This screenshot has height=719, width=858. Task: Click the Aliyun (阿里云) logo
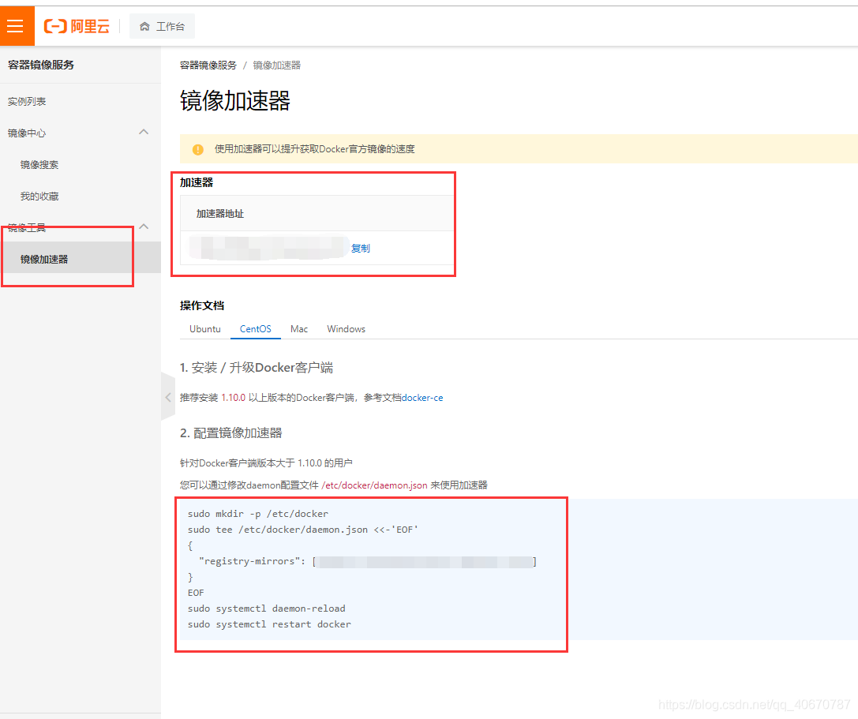point(77,26)
